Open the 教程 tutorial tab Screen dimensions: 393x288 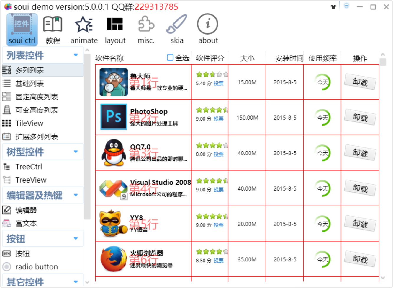(53, 30)
